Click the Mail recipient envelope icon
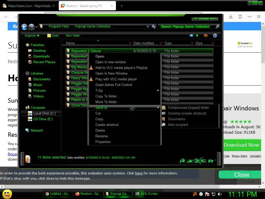Viewport: 265px width, 199px height. pyautogui.click(x=164, y=125)
